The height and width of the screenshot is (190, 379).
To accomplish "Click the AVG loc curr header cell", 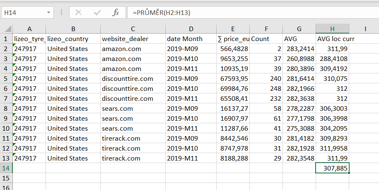I will click(x=332, y=39).
